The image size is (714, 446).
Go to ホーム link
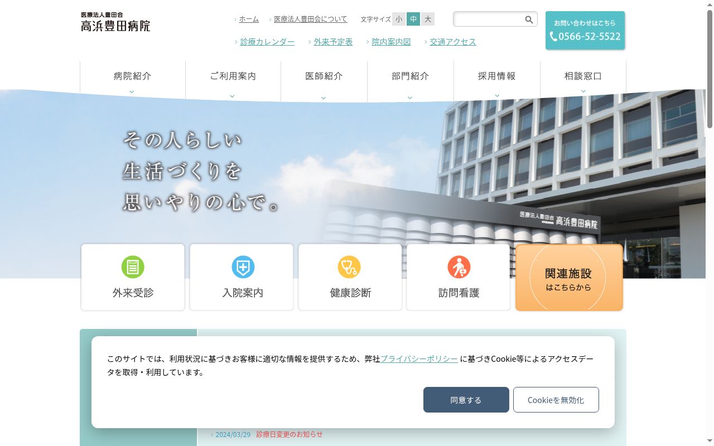(x=249, y=19)
